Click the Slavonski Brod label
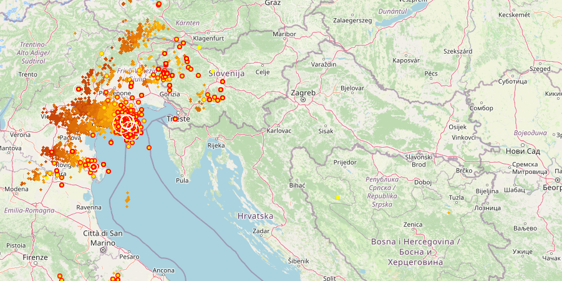Screen dimensions: 562x281 coord(419,161)
